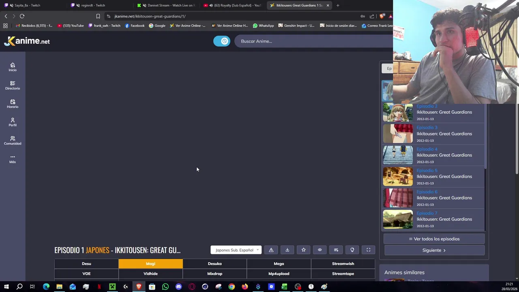Open the YouTube bookmark
The width and height of the screenshot is (519, 292).
click(71, 26)
